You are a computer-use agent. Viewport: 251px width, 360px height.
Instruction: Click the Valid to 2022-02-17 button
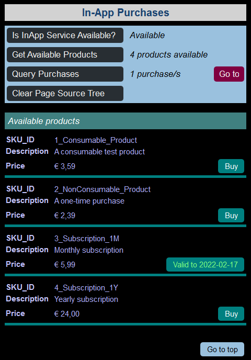[205, 264]
